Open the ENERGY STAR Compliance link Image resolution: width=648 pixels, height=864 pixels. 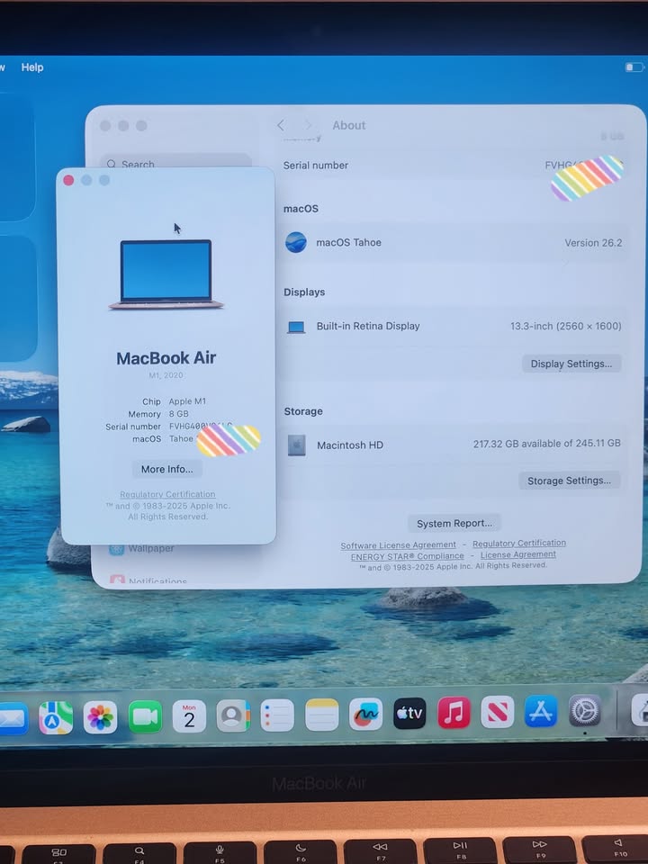coord(407,556)
